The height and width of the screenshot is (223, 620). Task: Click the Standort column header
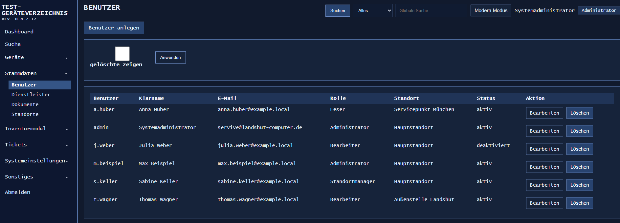407,98
